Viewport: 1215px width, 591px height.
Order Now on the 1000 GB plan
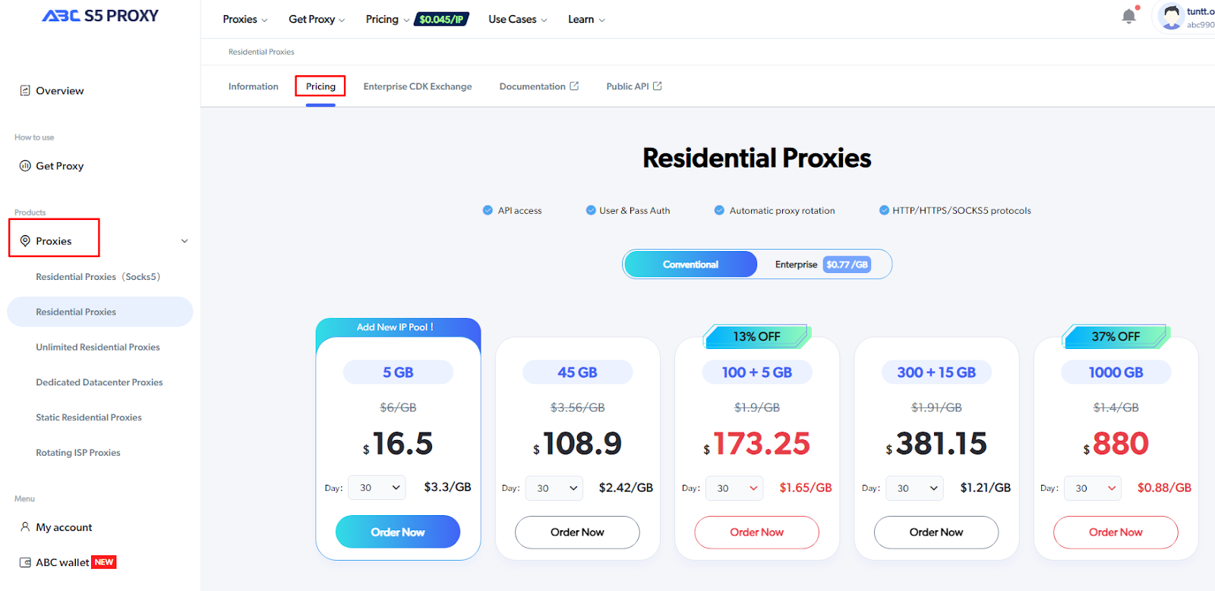pos(1116,532)
